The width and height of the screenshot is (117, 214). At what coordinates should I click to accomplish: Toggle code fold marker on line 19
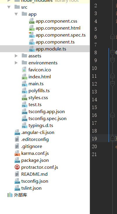click(x=112, y=138)
